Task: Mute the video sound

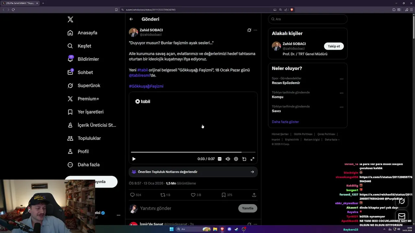Action: pos(228,159)
